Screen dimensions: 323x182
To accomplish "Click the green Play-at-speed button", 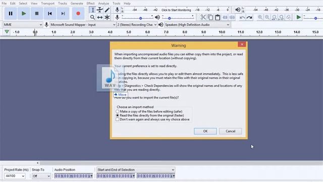I will pyautogui.click(x=298, y=17).
